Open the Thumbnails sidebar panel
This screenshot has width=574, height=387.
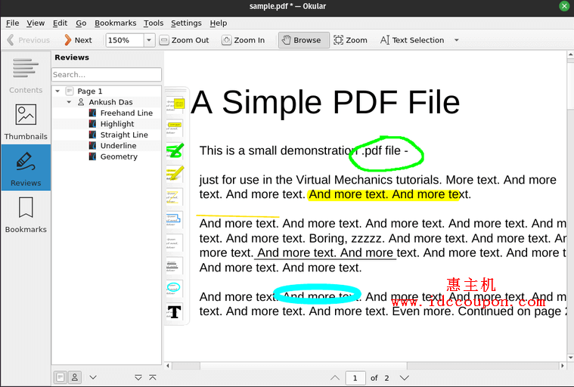[26, 122]
